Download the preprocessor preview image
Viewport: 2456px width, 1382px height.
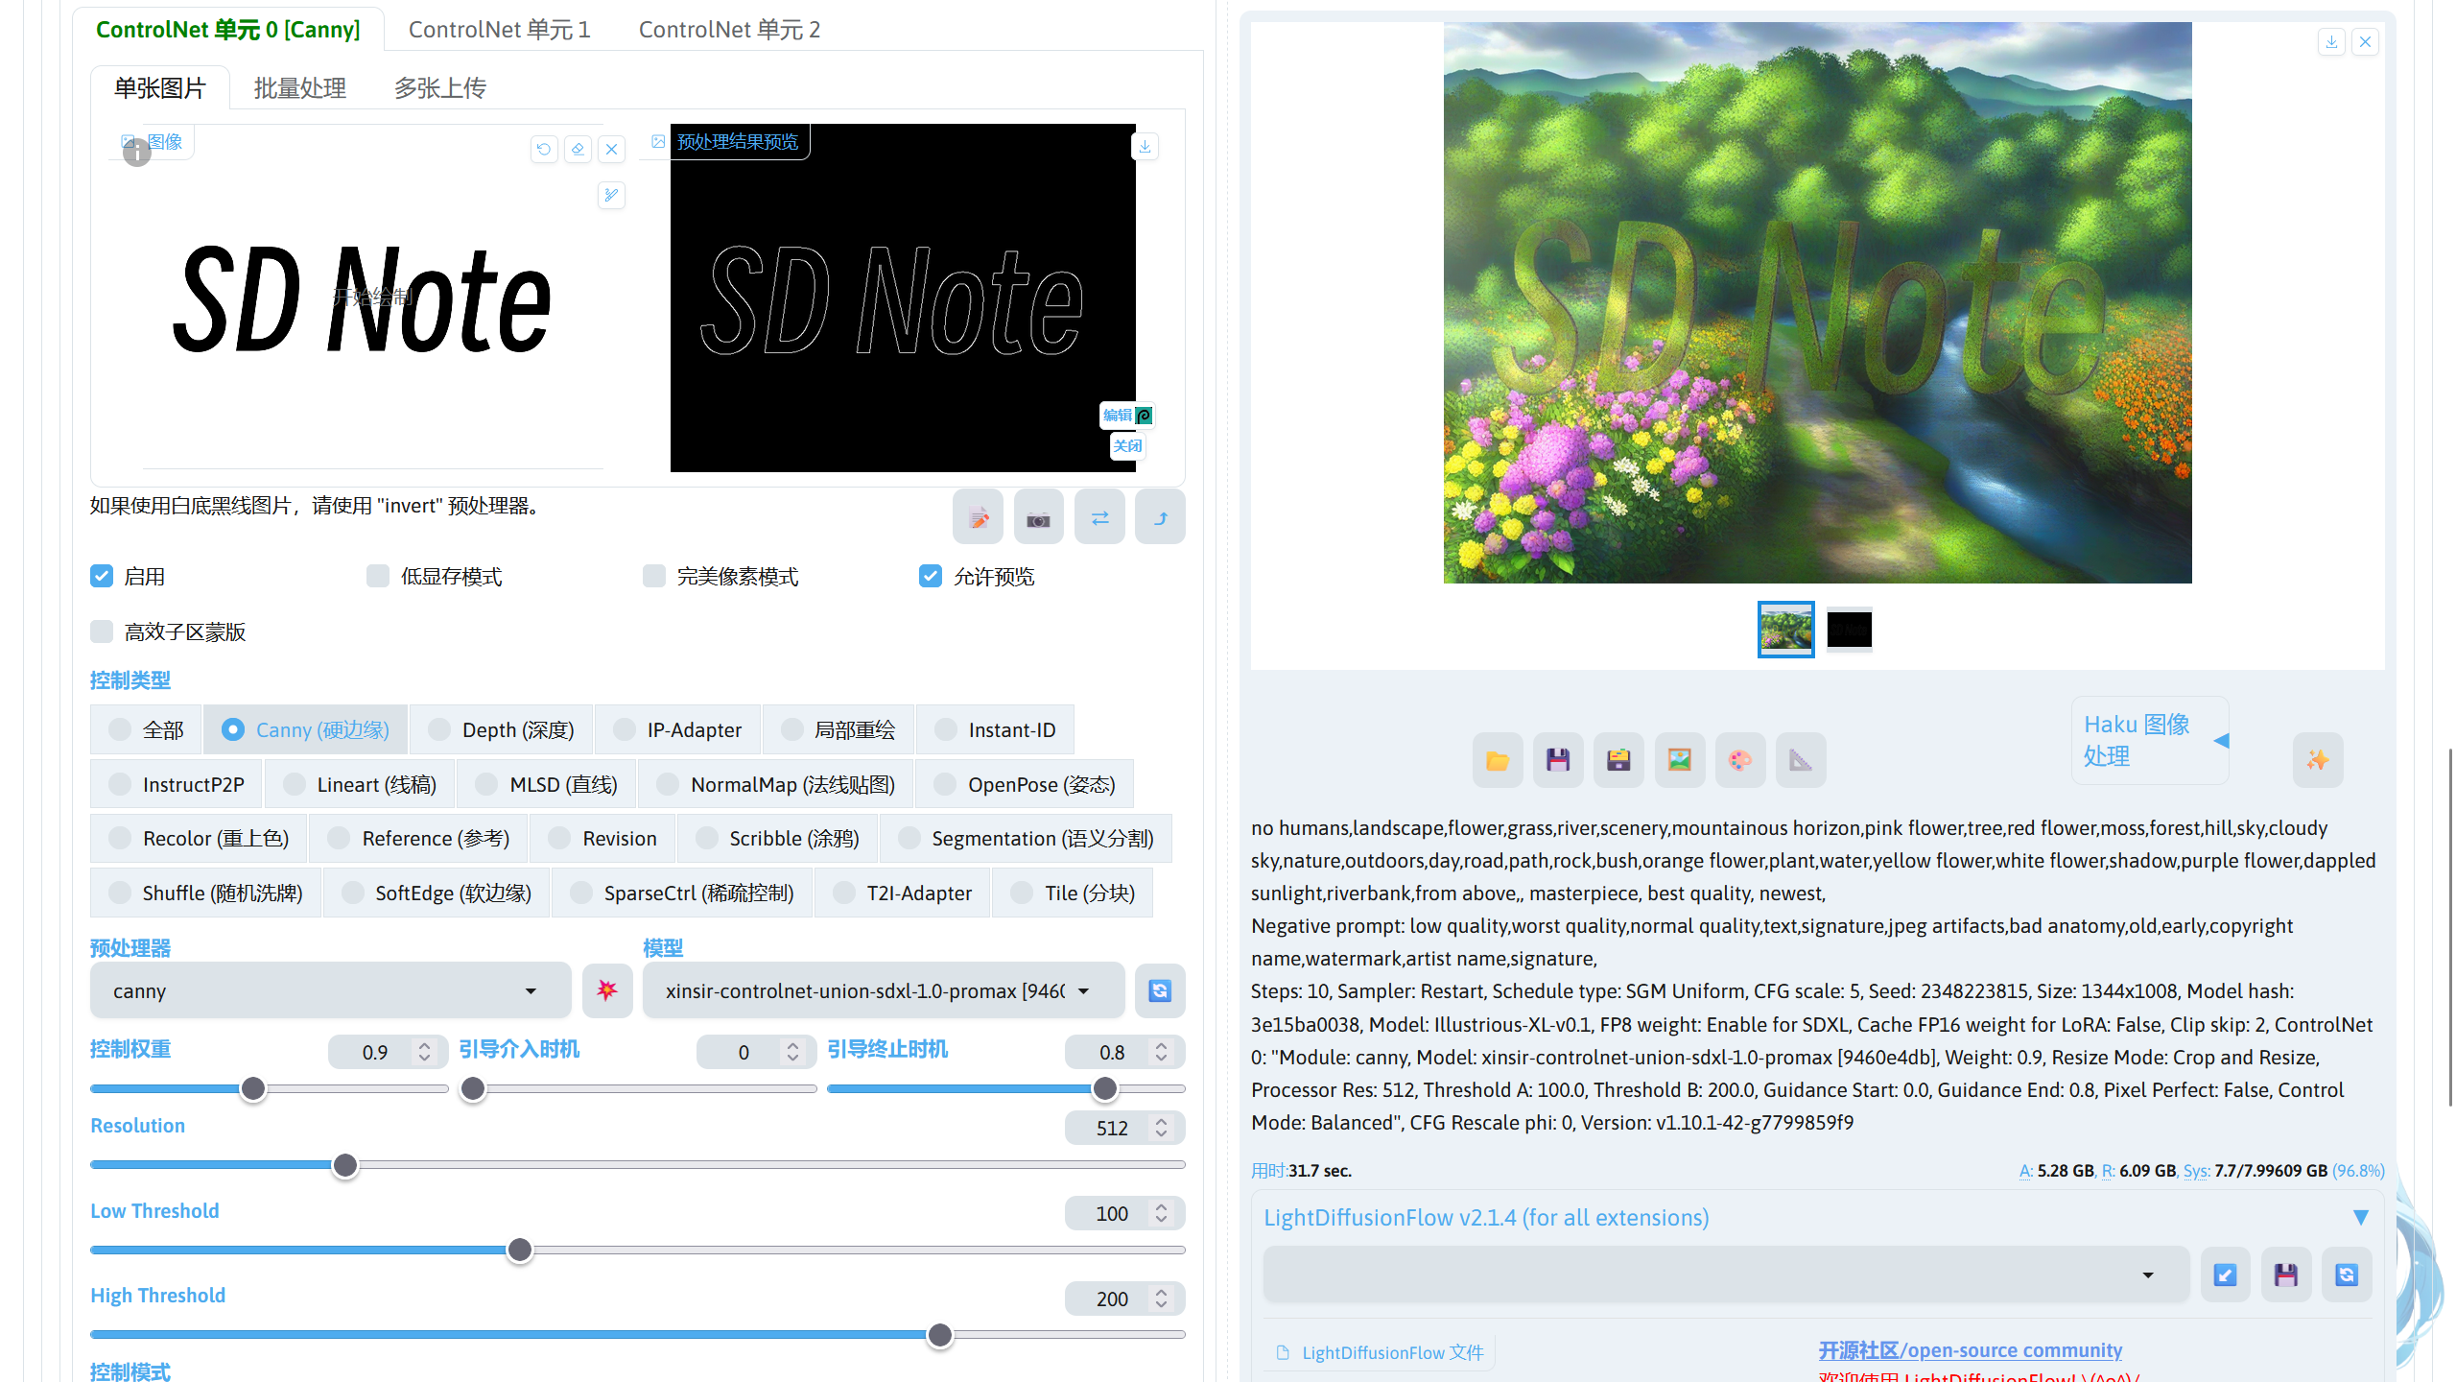click(1145, 147)
